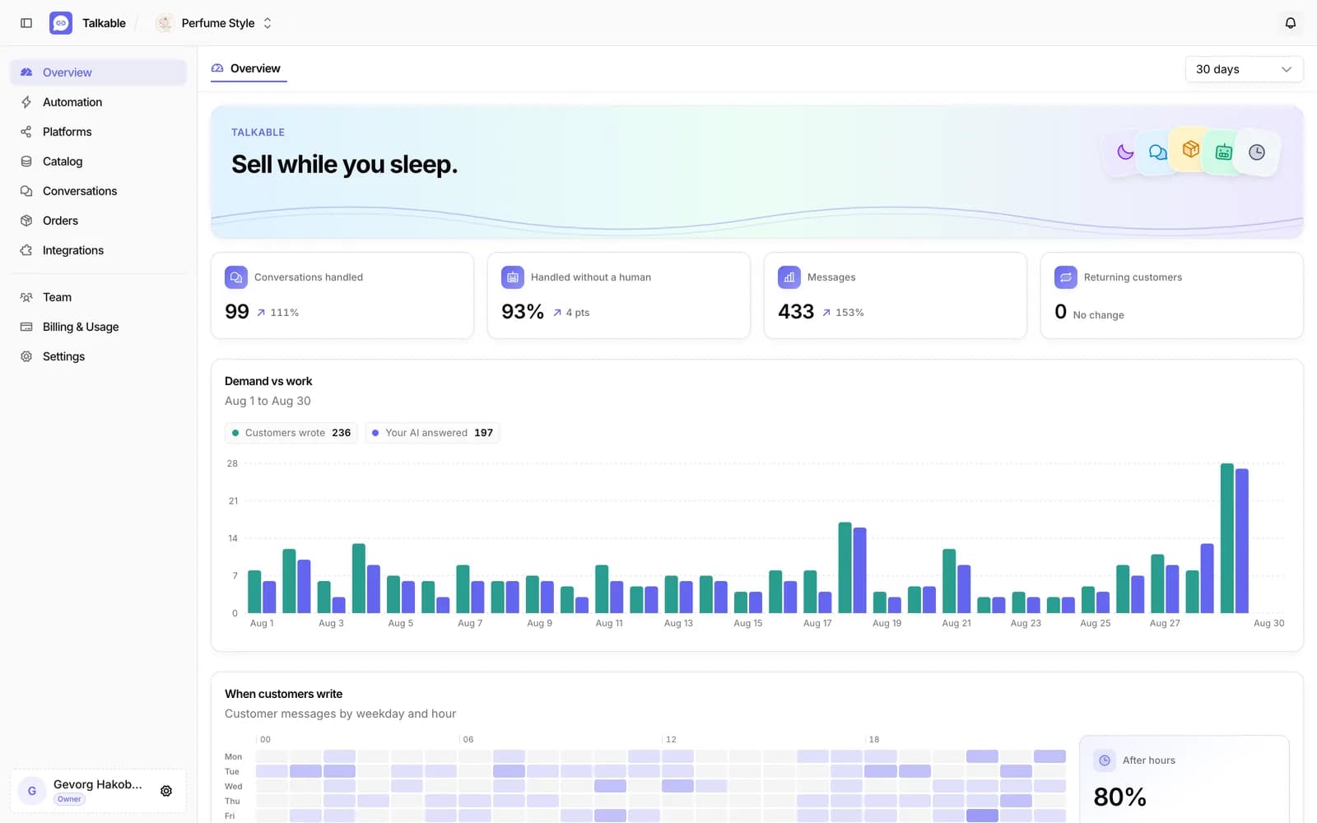The height and width of the screenshot is (823, 1317).
Task: Click the green robot icon in the banner
Action: pyautogui.click(x=1224, y=151)
